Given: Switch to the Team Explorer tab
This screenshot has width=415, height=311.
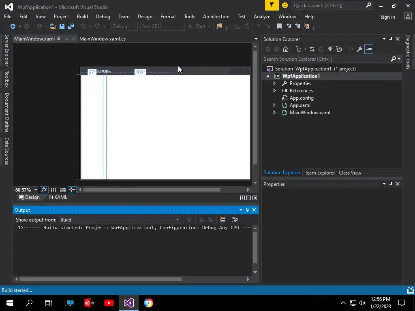Looking at the screenshot, I should click(319, 173).
